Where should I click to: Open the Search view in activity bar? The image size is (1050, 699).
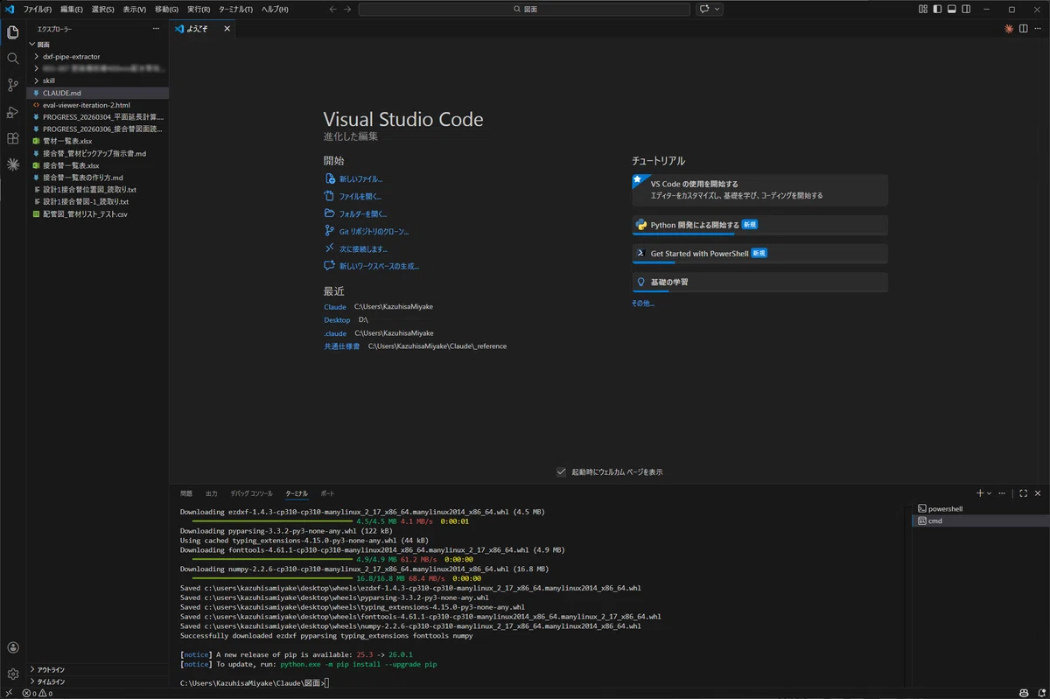tap(12, 59)
